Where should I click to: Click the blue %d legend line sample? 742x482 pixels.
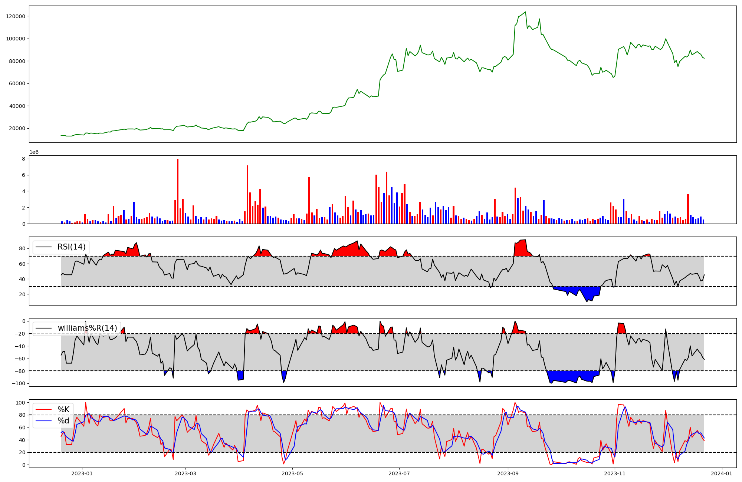click(x=44, y=421)
